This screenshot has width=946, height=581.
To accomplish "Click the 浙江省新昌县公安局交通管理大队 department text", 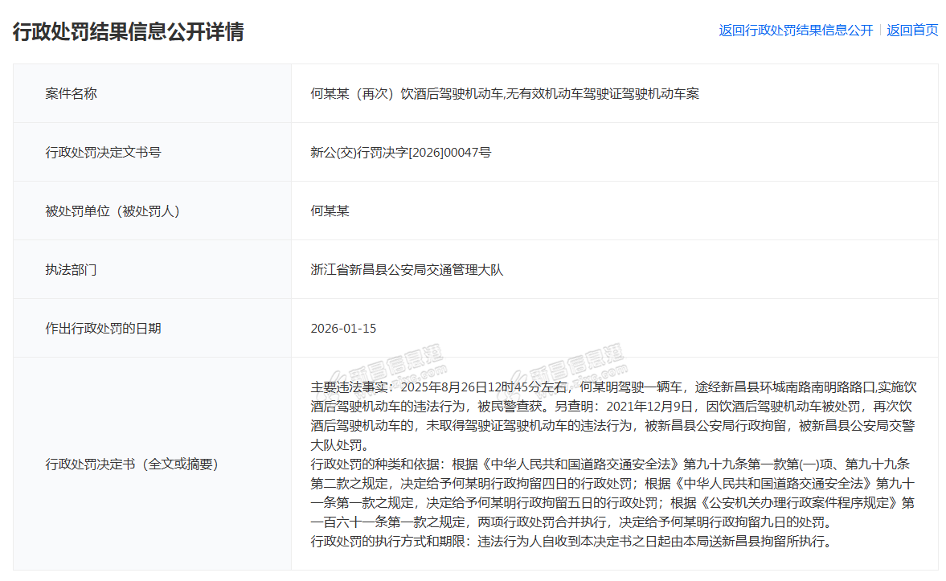I will pos(406,269).
